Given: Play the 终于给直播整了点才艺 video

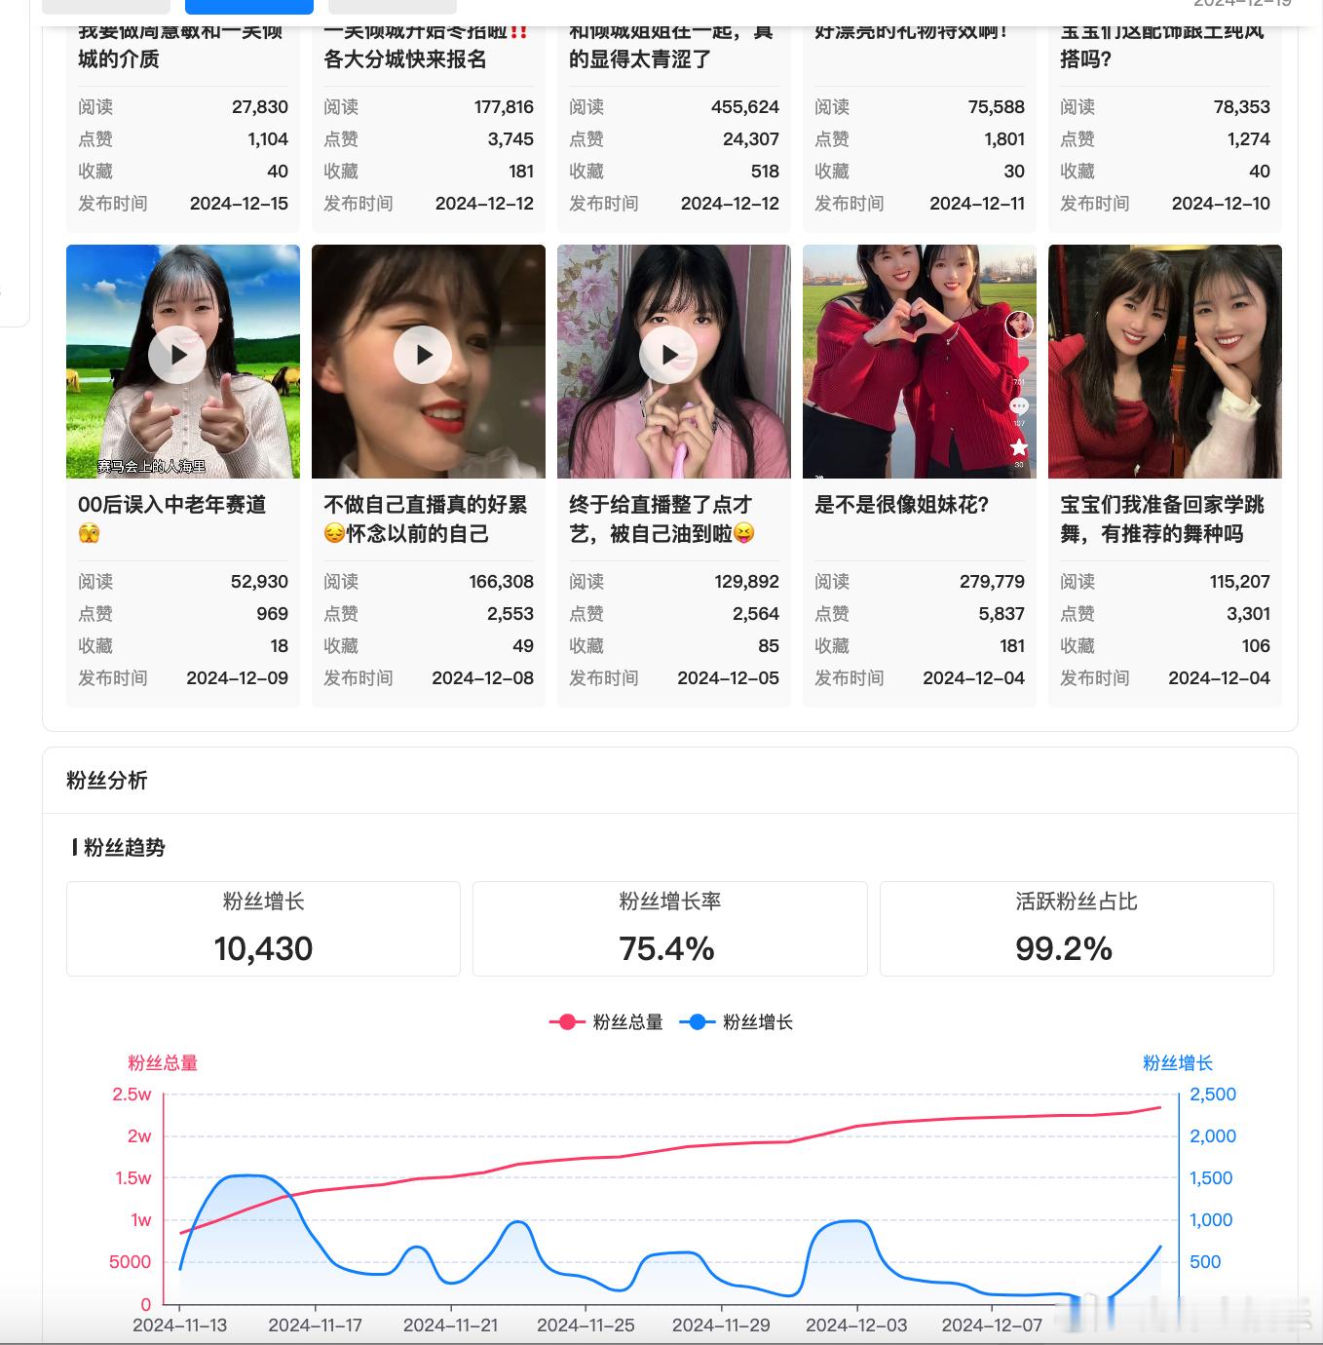Looking at the screenshot, I should click(x=668, y=355).
